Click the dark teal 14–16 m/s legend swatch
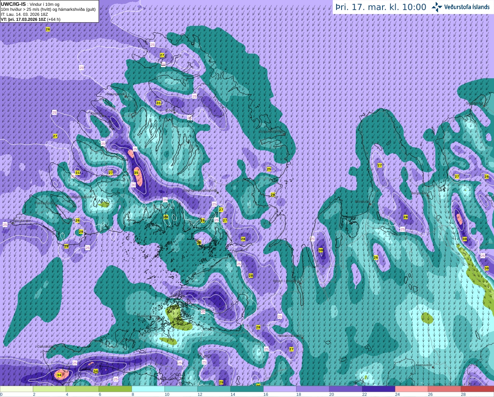This screenshot has height=397, width=494. coord(247,389)
